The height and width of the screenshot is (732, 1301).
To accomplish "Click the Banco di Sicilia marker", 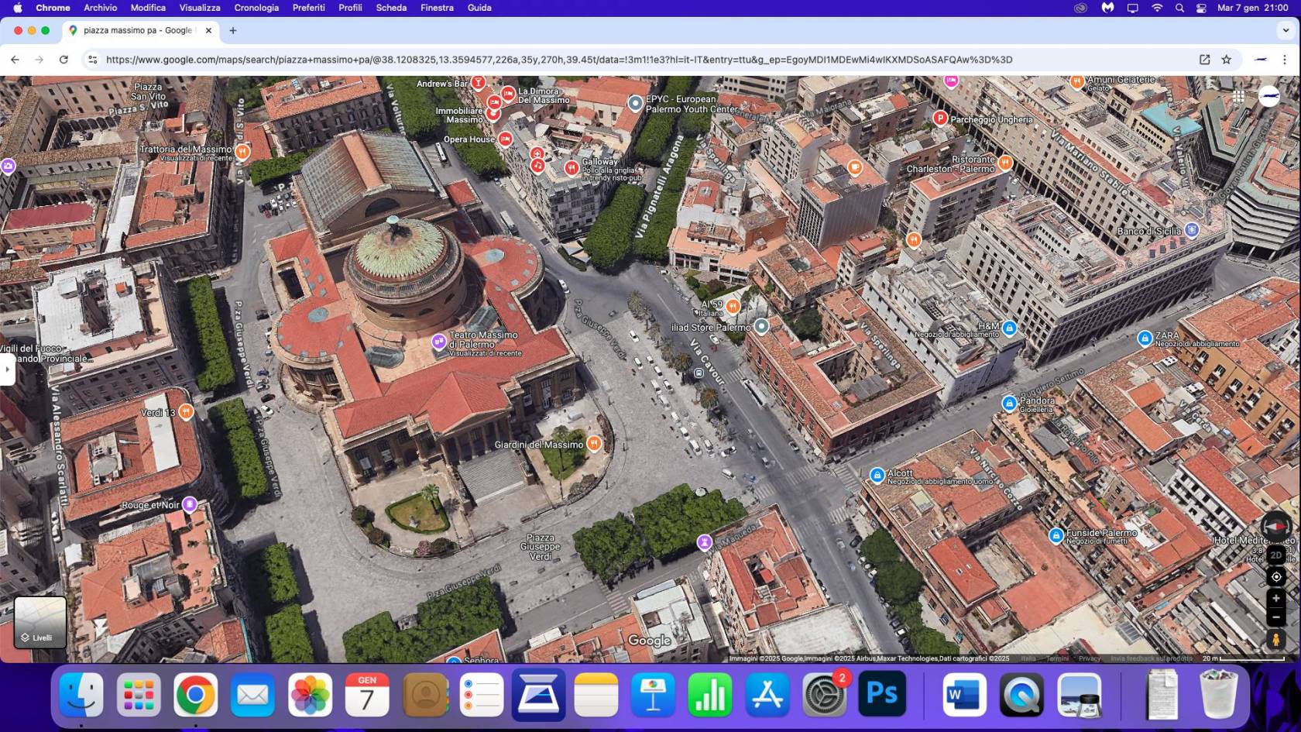I will point(1192,230).
